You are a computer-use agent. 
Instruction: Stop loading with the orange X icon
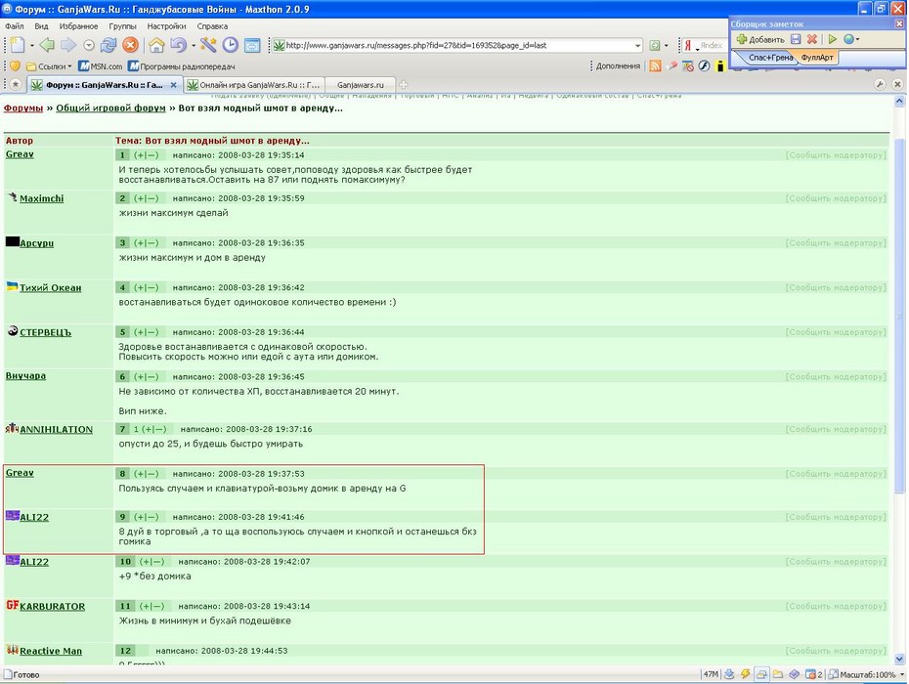click(x=131, y=45)
